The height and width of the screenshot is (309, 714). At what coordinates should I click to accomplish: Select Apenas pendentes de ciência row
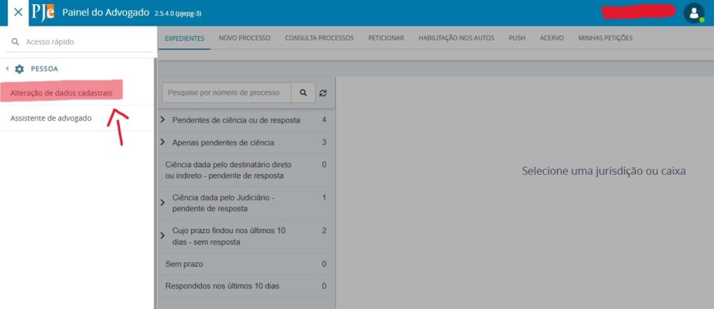[x=246, y=143]
